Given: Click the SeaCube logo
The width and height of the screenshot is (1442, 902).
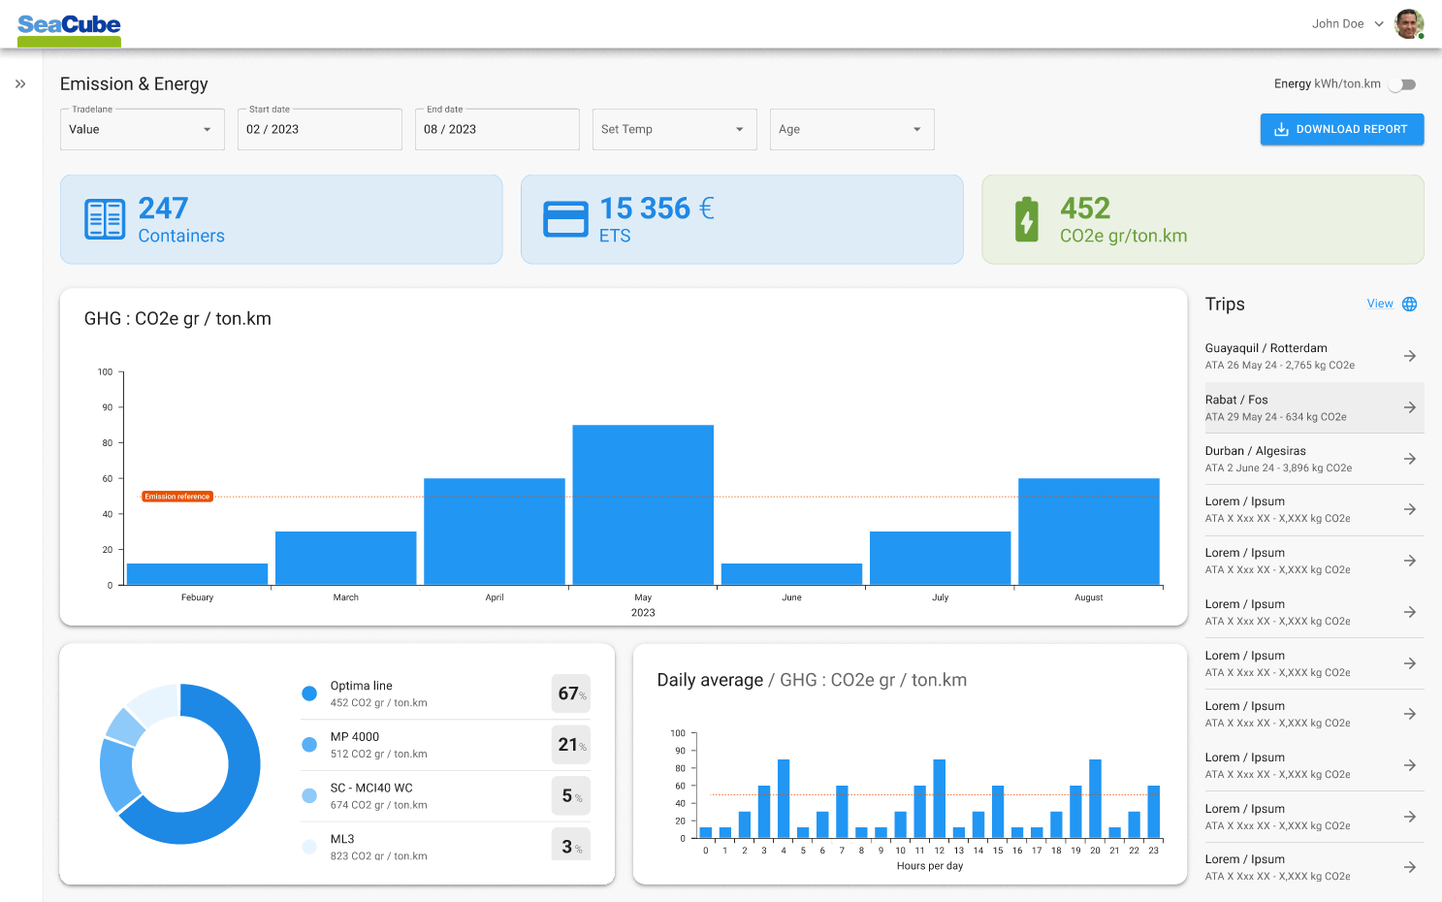Looking at the screenshot, I should pyautogui.click(x=69, y=28).
